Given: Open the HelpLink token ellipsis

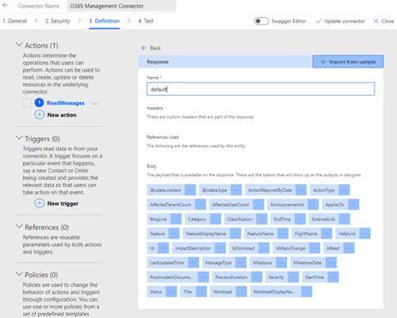Looking at the screenshot, I should pyautogui.click(x=365, y=233).
